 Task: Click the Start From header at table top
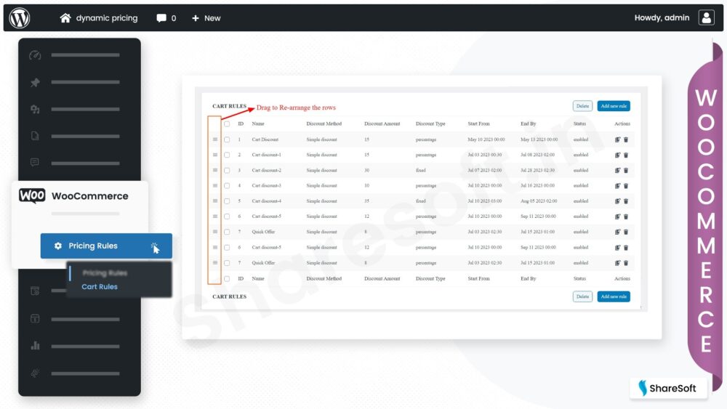click(478, 123)
